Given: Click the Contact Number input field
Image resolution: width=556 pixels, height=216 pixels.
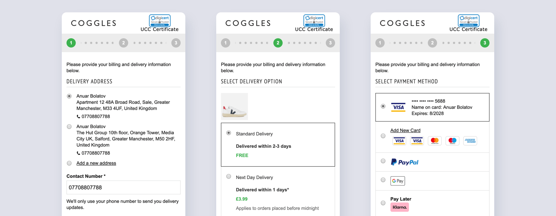Looking at the screenshot, I should click(124, 187).
